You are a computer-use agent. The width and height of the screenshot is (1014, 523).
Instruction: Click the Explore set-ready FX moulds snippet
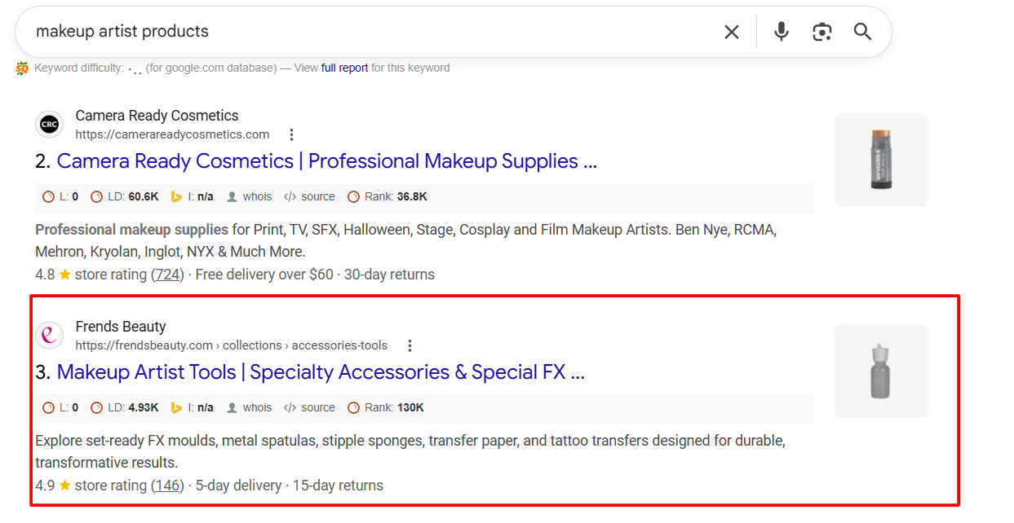tap(410, 452)
